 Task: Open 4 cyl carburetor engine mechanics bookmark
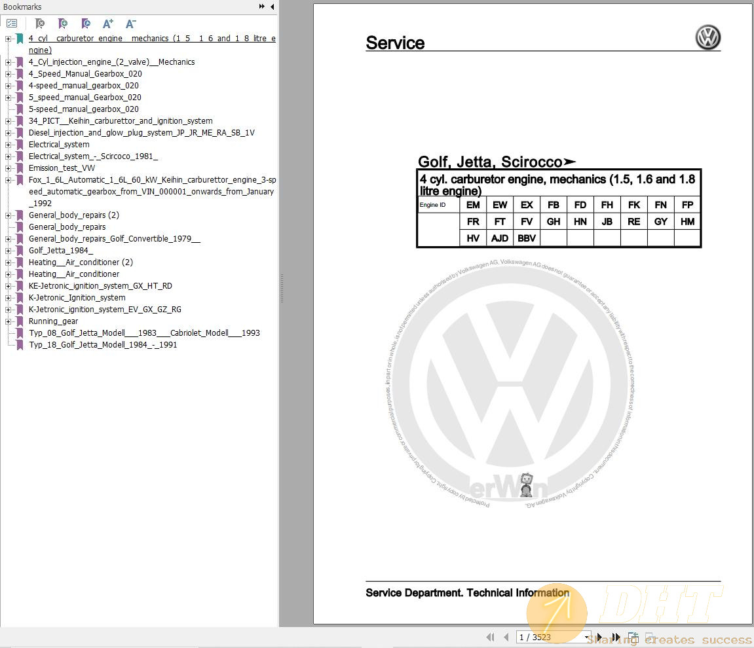tap(152, 44)
